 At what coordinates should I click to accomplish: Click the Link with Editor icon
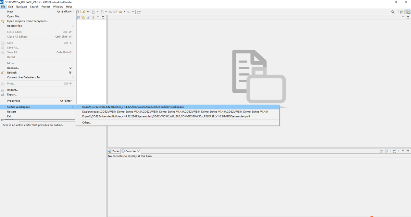pos(83,17)
